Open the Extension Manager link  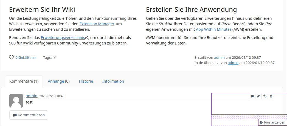[97, 24]
